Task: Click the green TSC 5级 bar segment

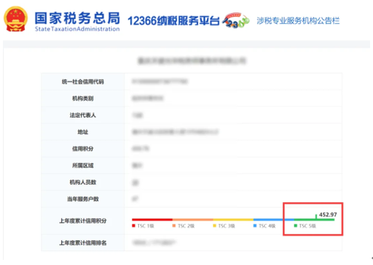Action: click(x=314, y=220)
